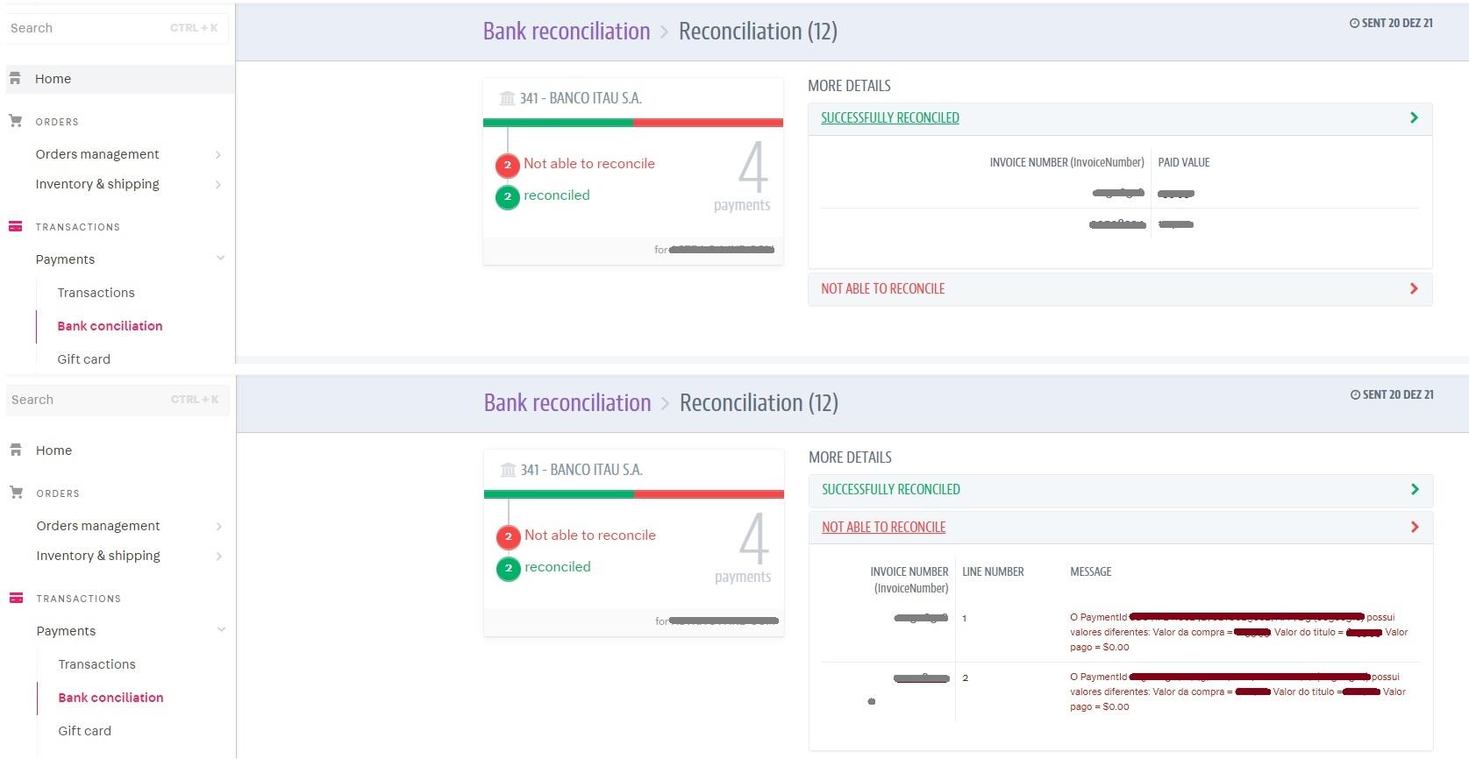
Task: Click the green arrow on the upper Successfully Reconciled header
Action: coord(1413,118)
